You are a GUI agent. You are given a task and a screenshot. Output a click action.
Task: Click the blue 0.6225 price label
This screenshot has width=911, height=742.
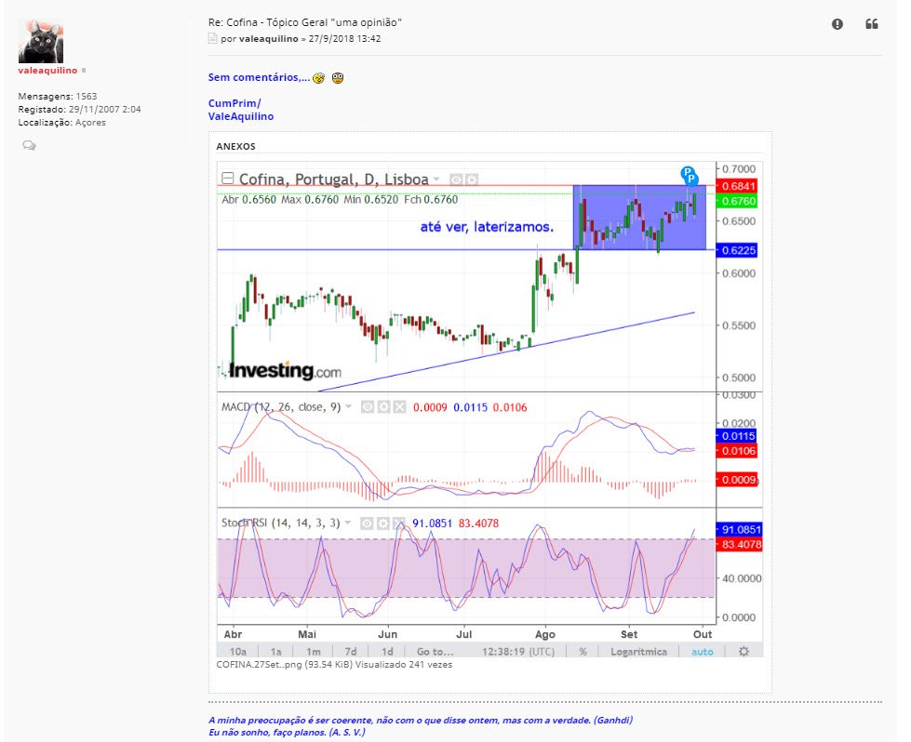point(737,250)
